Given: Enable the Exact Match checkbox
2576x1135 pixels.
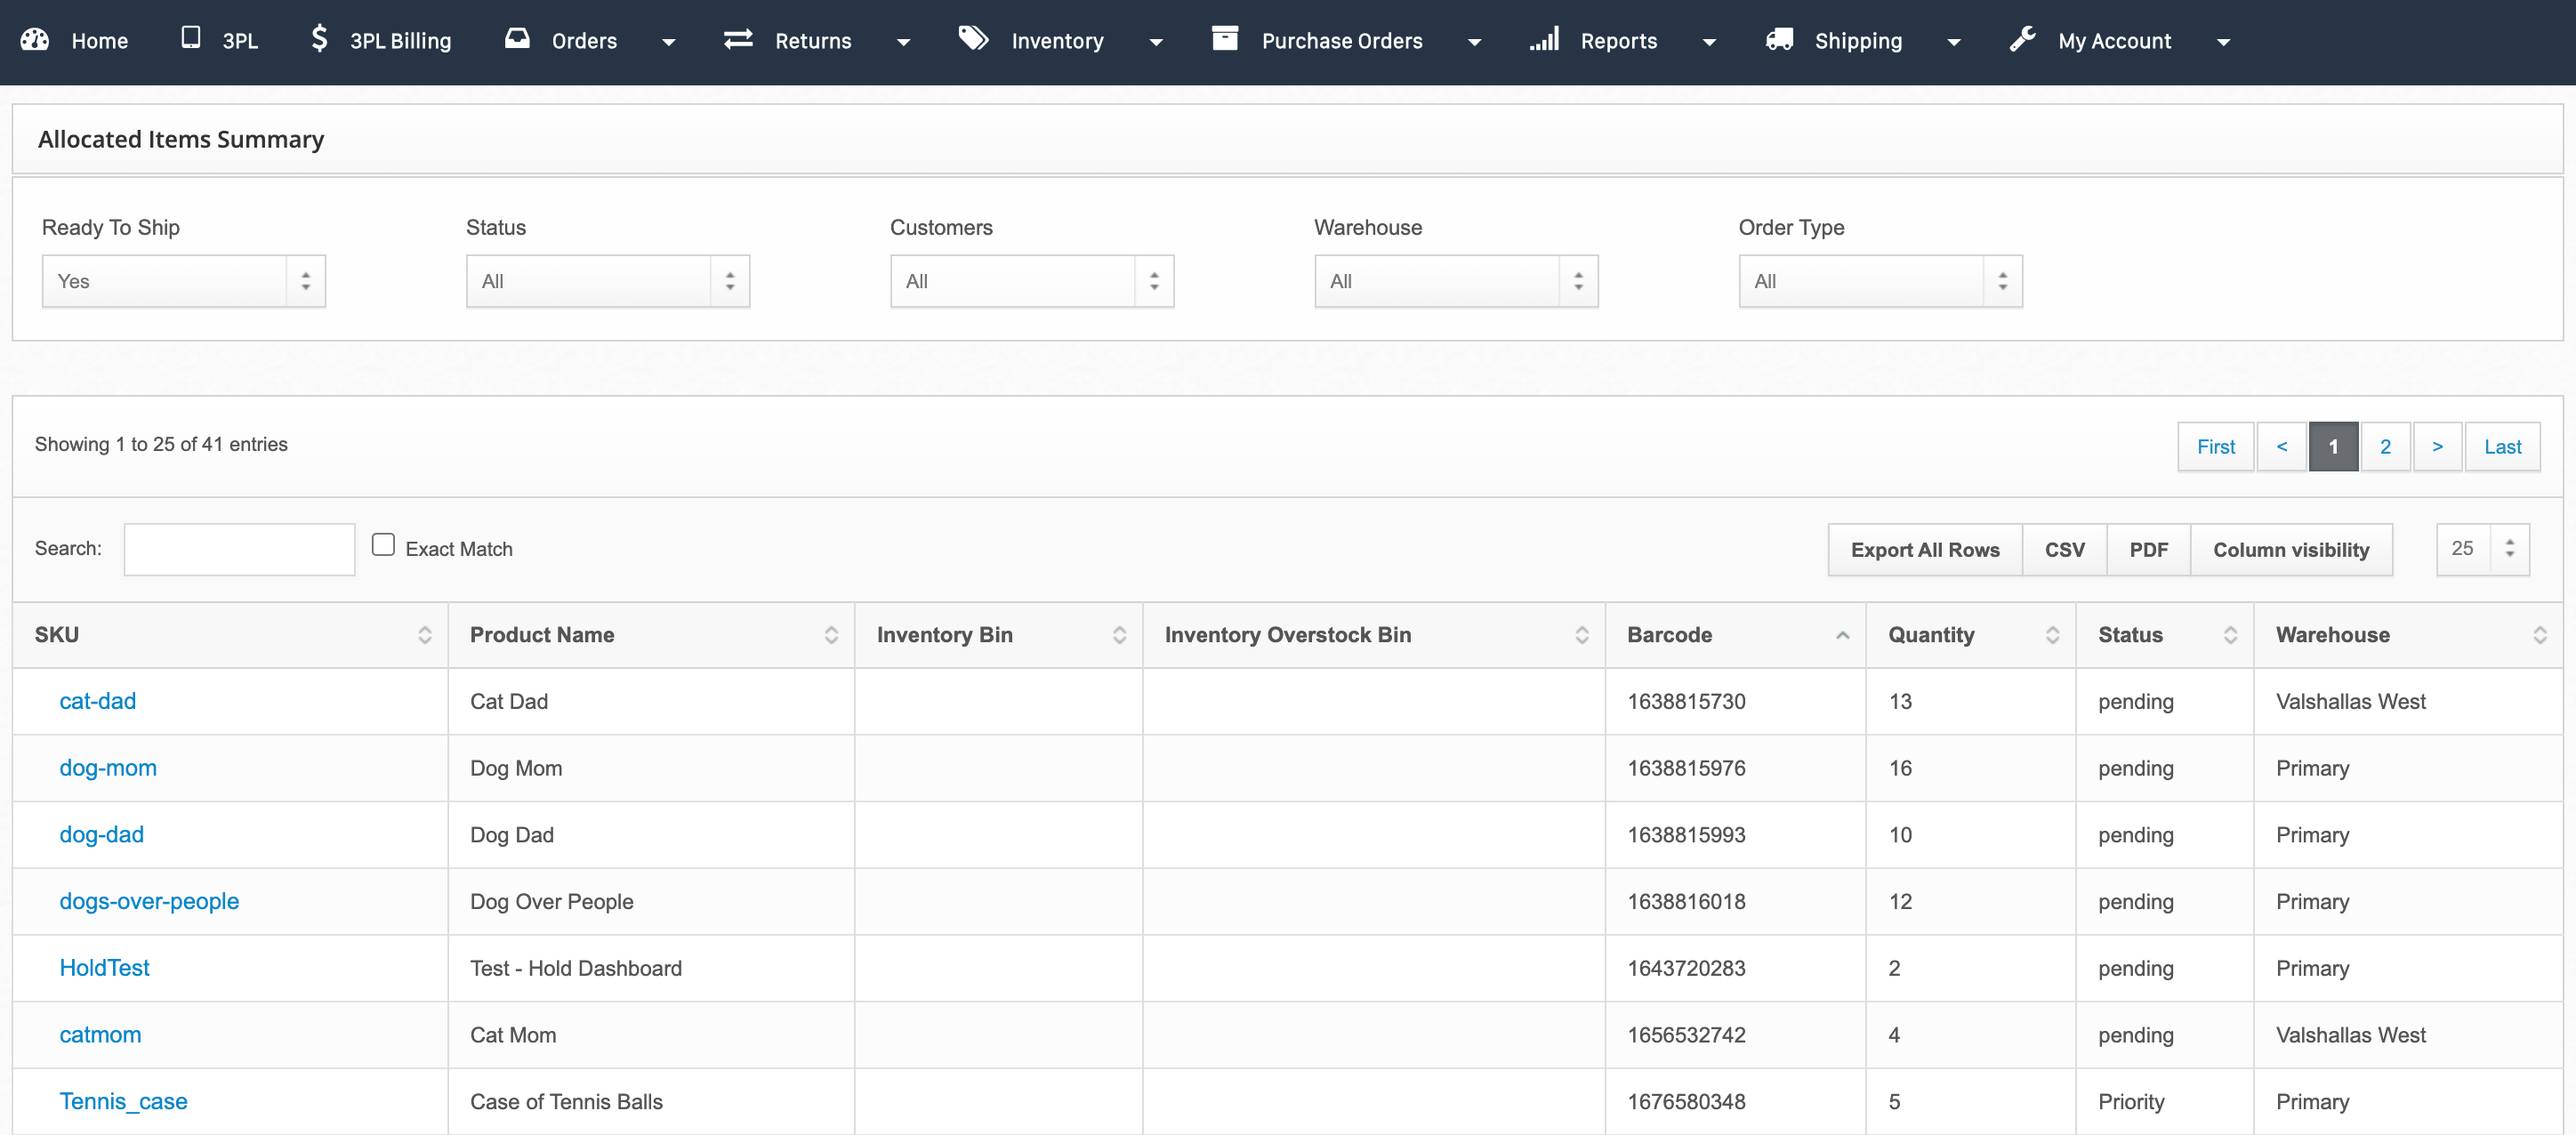Looking at the screenshot, I should pyautogui.click(x=383, y=545).
